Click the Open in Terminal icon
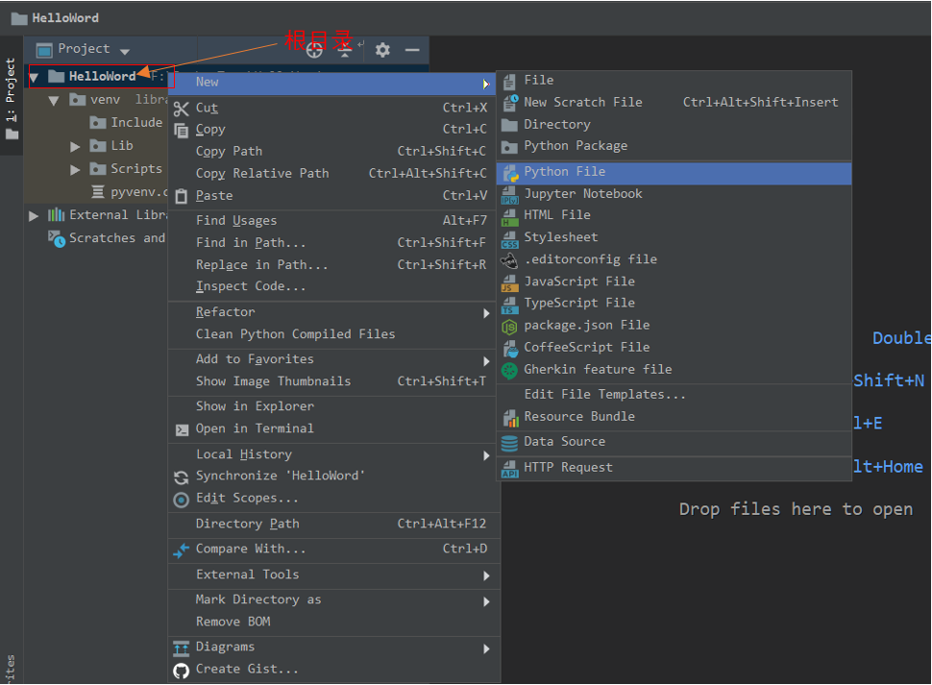The width and height of the screenshot is (932, 685). coord(182,430)
